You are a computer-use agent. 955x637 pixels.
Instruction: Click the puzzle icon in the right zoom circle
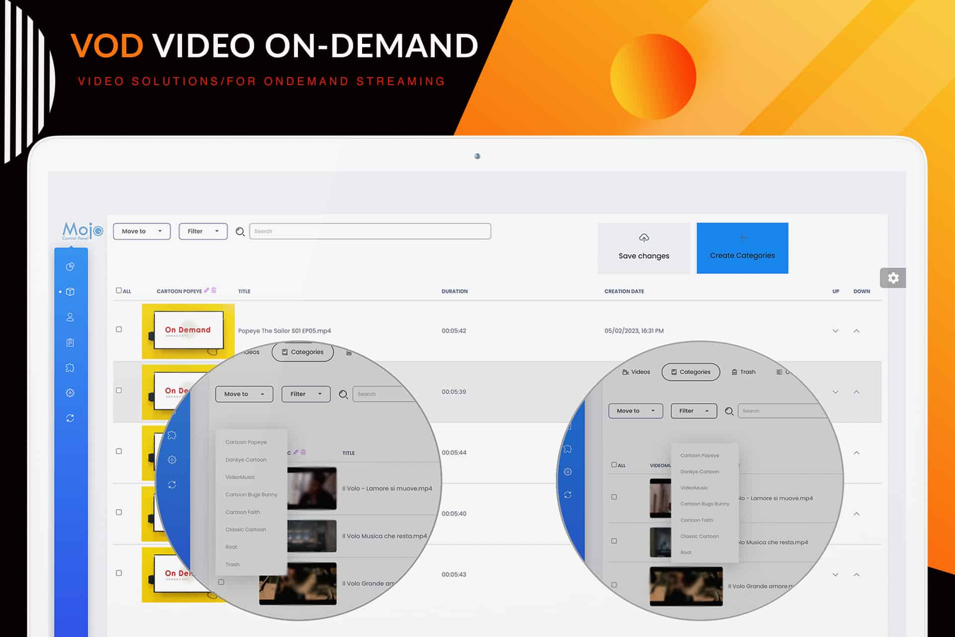[568, 449]
